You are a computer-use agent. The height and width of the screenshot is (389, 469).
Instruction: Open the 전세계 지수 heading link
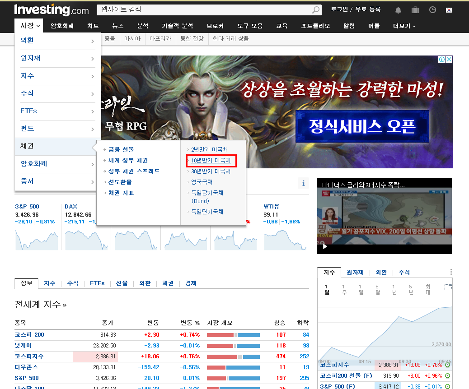pyautogui.click(x=40, y=305)
